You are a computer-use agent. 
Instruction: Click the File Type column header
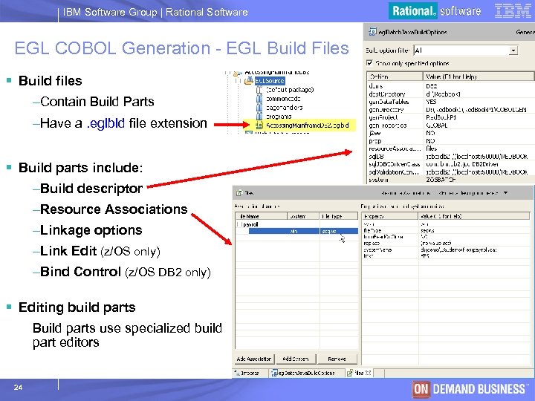tap(339, 216)
